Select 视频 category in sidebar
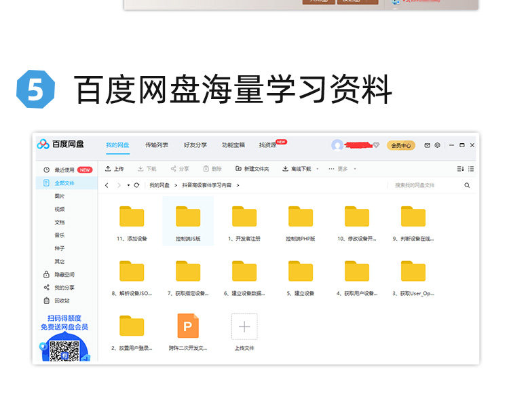Image resolution: width=509 pixels, height=407 pixels. click(60, 209)
